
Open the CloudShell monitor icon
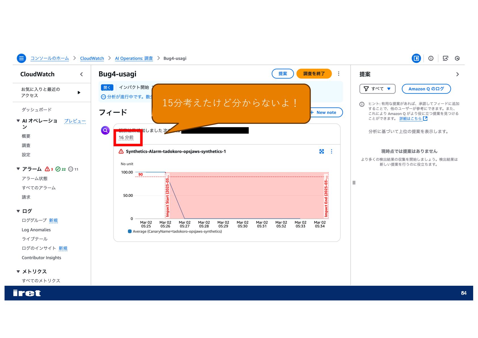445,58
